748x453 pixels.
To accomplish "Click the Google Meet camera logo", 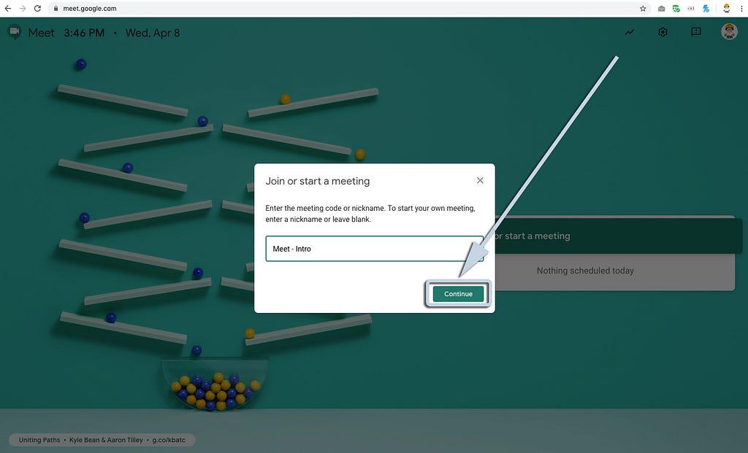I will (x=14, y=32).
